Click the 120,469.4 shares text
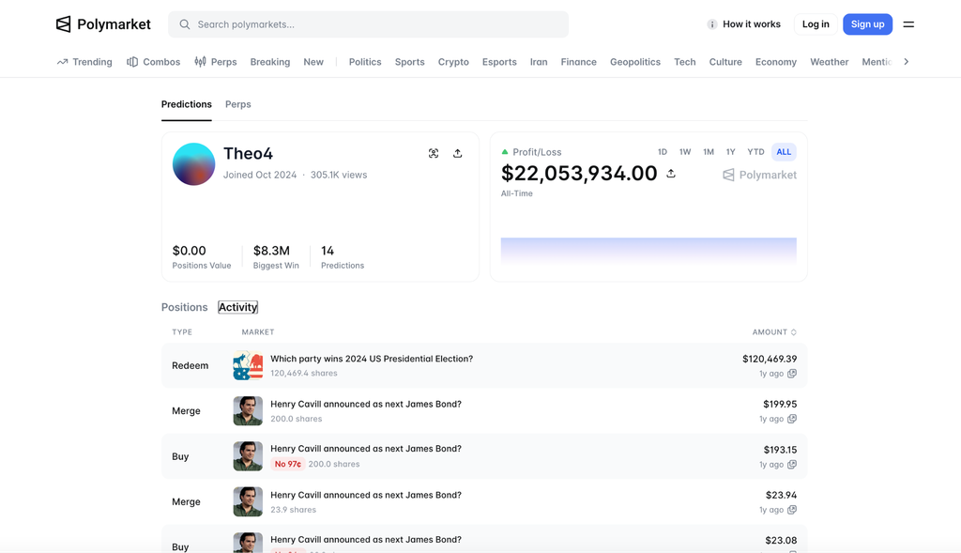The width and height of the screenshot is (961, 553). (303, 374)
